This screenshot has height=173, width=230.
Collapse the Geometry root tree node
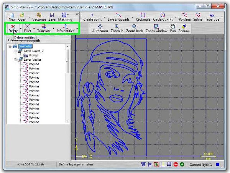(10, 47)
